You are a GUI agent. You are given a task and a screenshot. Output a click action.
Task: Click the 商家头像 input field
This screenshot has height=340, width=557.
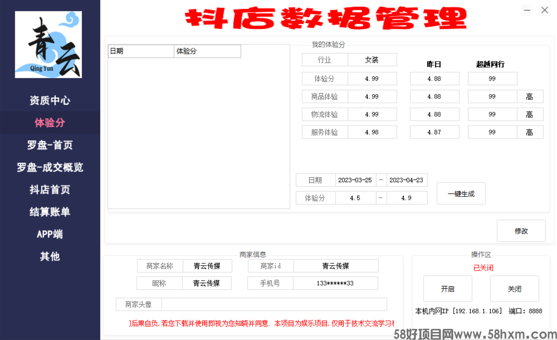[274, 304]
